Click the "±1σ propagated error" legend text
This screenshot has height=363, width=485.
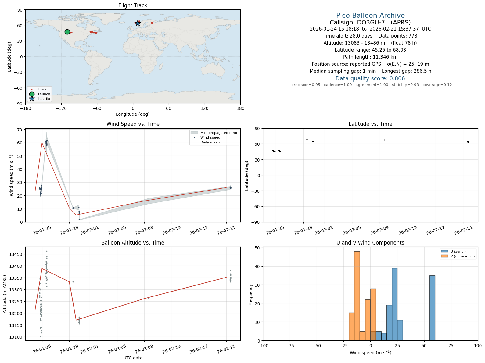click(219, 133)
